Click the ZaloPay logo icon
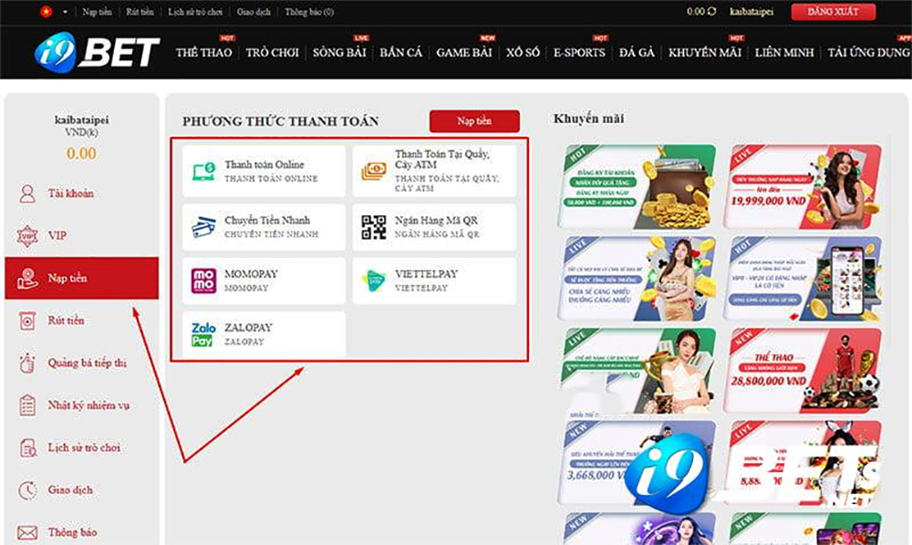The image size is (912, 545). [x=203, y=334]
